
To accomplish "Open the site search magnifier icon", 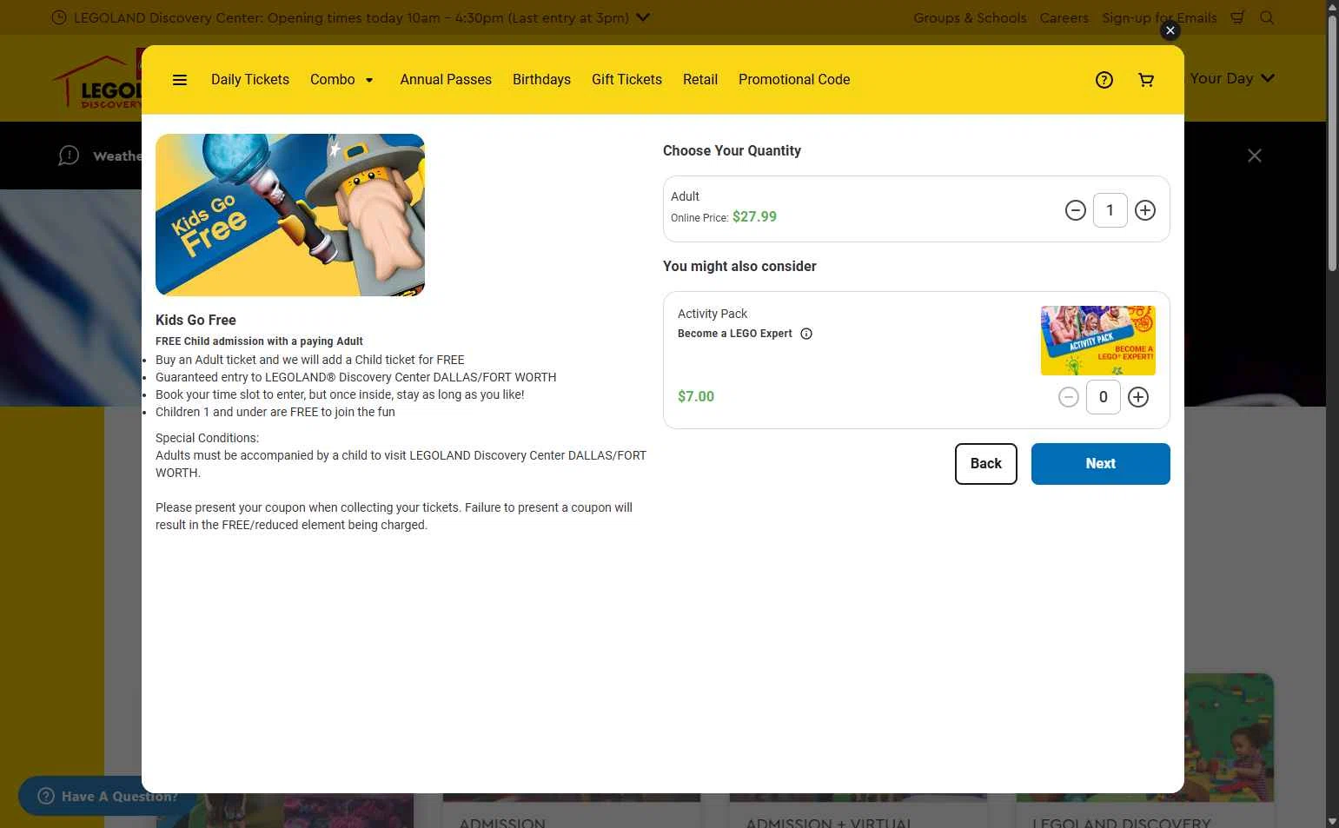I will [x=1267, y=17].
